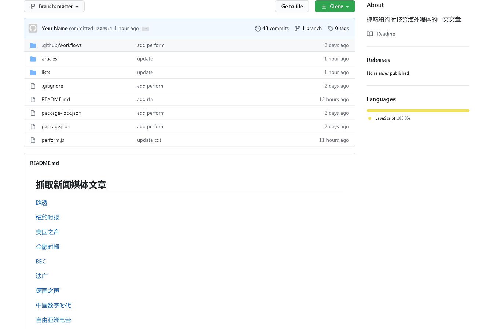Expand the commit message ellipsis
Screen dimensions: 490x329
coord(145,29)
